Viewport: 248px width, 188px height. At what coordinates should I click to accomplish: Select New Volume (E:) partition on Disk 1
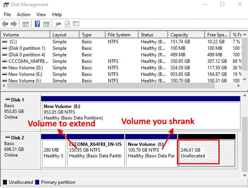pyautogui.click(x=141, y=113)
